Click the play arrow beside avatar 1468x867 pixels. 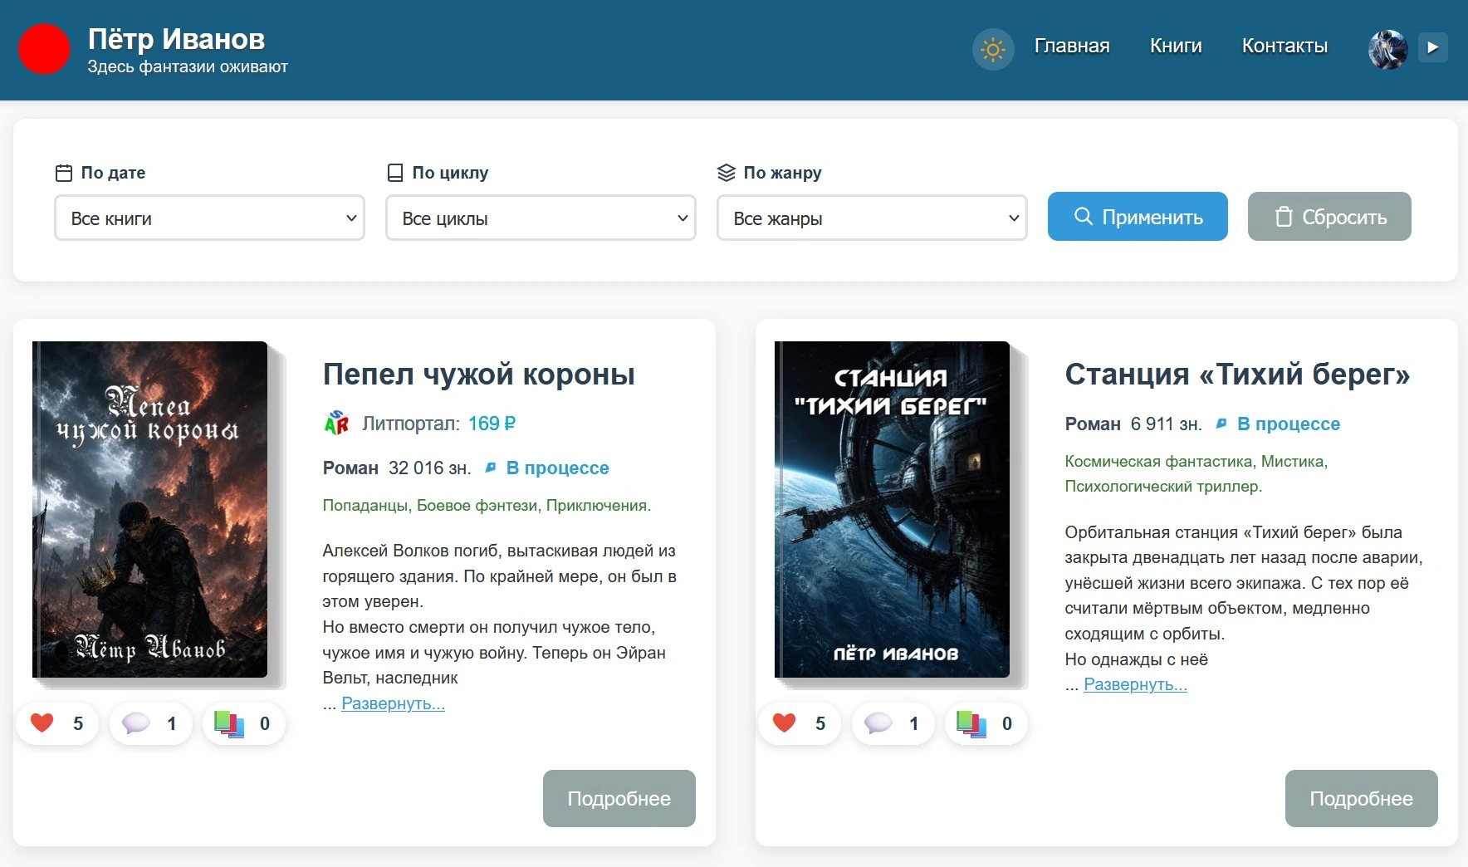1433,47
